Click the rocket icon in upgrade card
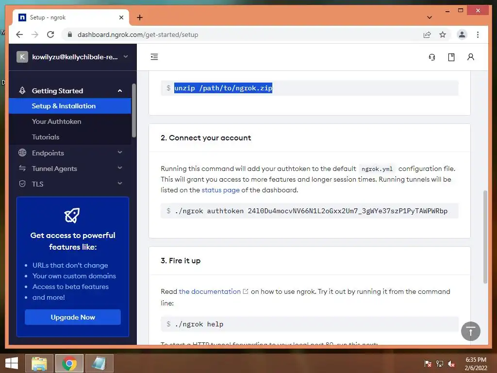This screenshot has height=373, width=497. pos(72,215)
